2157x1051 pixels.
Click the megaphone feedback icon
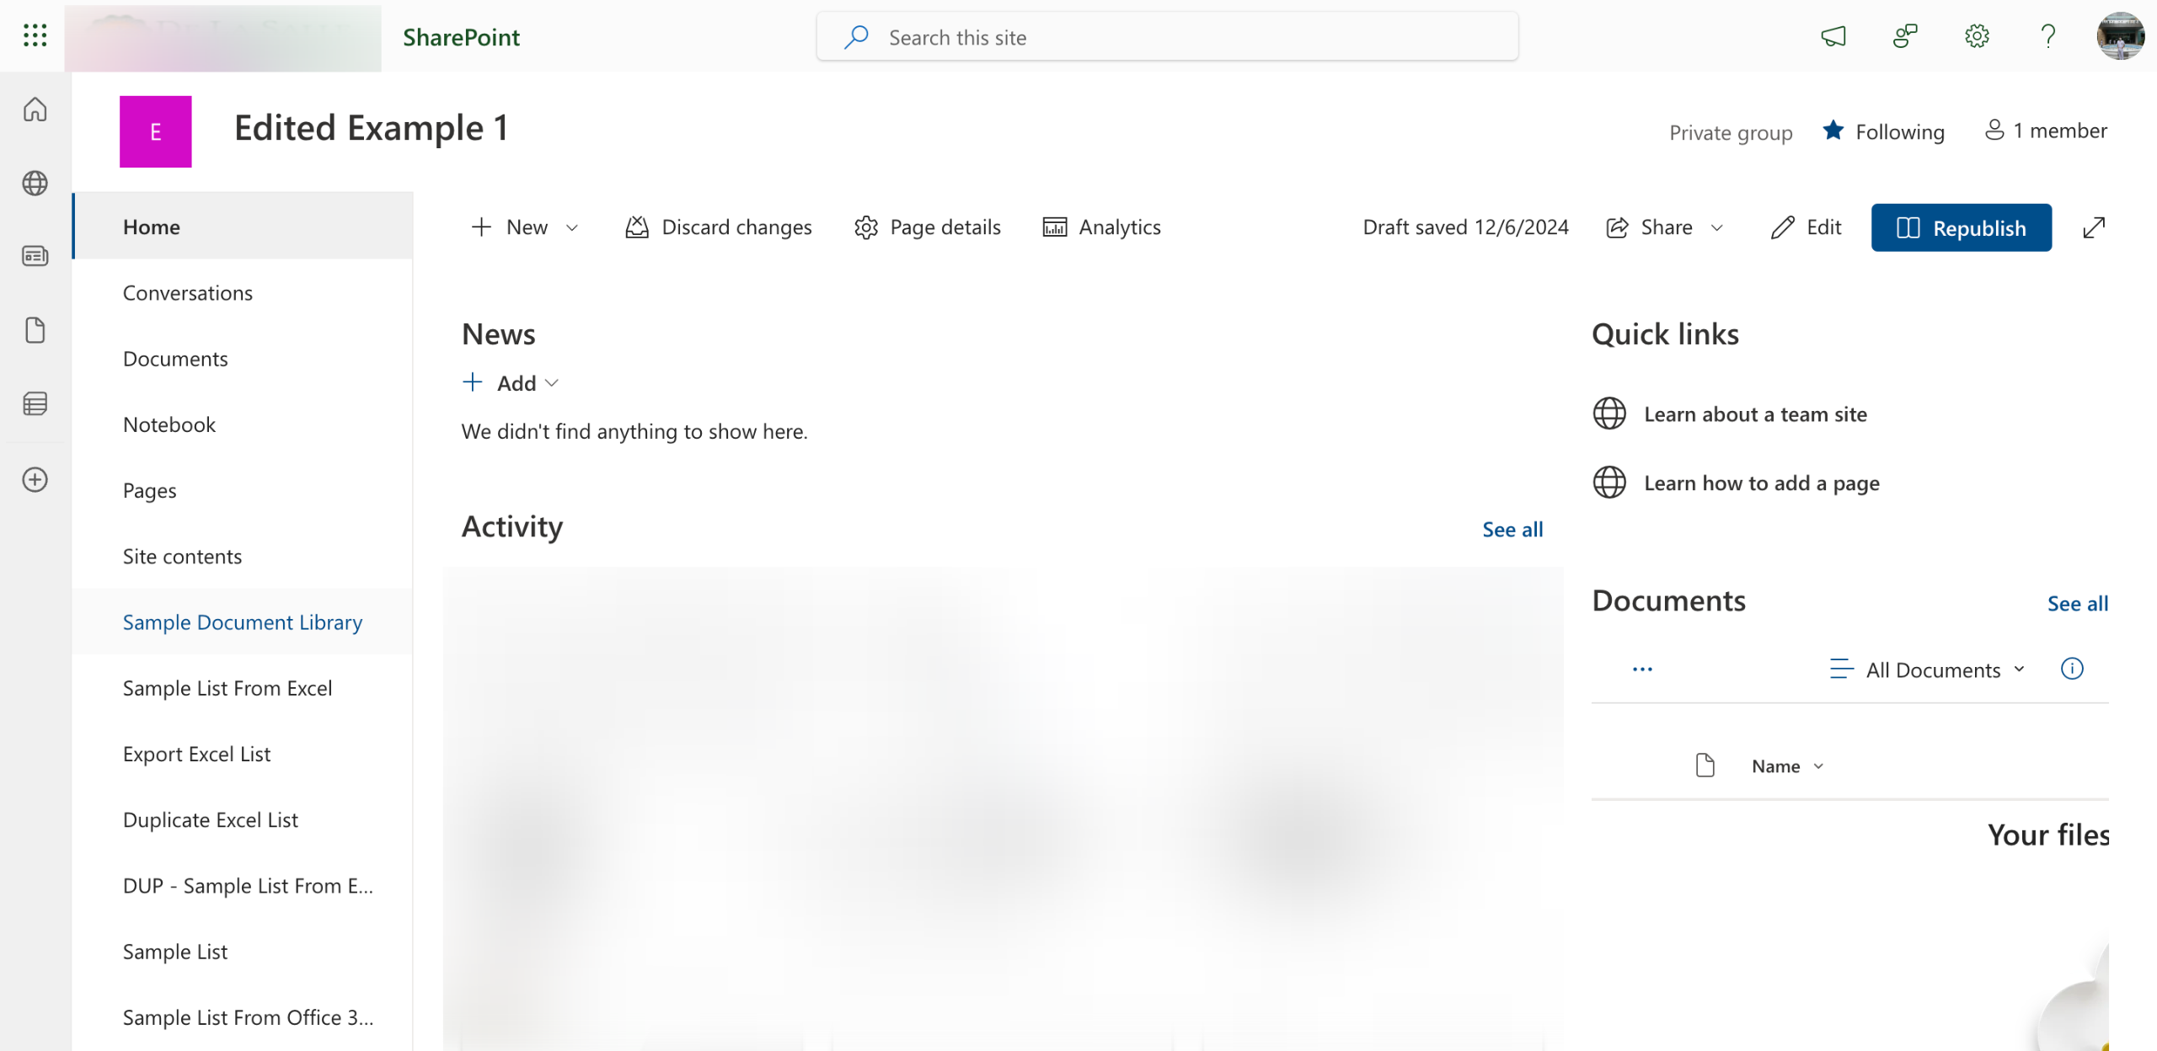(x=1833, y=36)
